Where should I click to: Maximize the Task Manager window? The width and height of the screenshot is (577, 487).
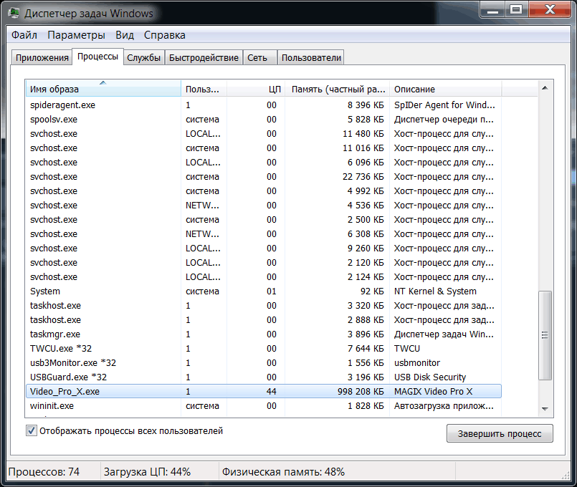516,9
